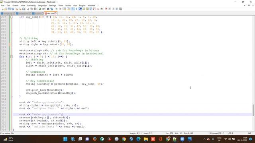The image size is (255, 143).
Task: Click the Windows (CR LF) status field
Action: coord(217,133)
